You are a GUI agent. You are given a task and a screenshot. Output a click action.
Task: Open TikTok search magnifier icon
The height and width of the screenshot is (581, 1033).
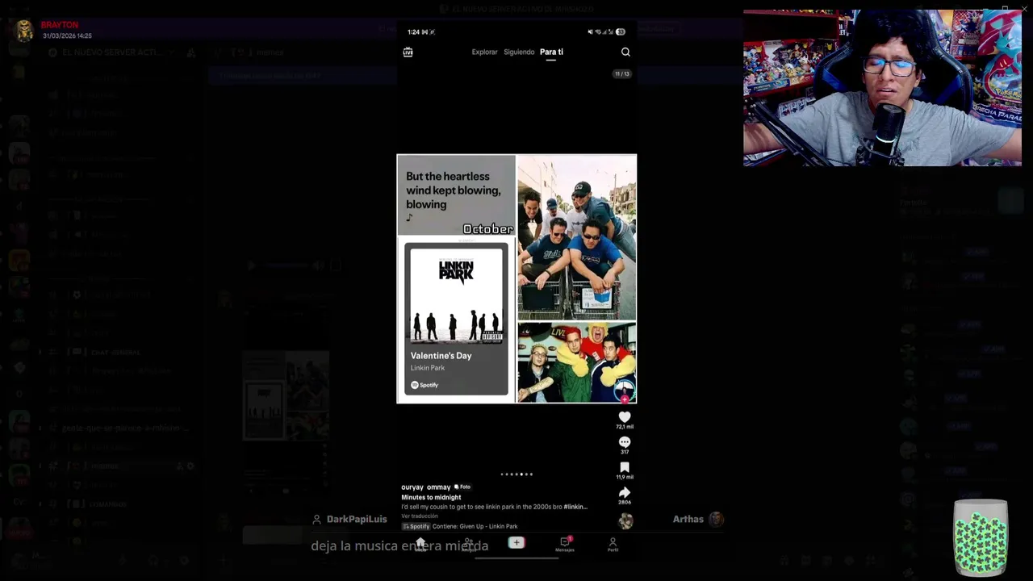[x=625, y=52]
